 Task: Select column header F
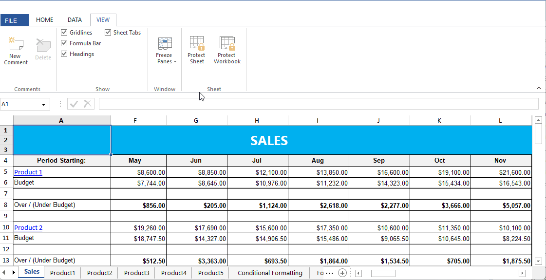tap(139, 120)
